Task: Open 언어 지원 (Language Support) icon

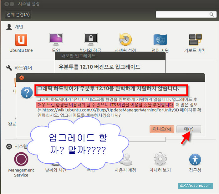Action: (160, 40)
